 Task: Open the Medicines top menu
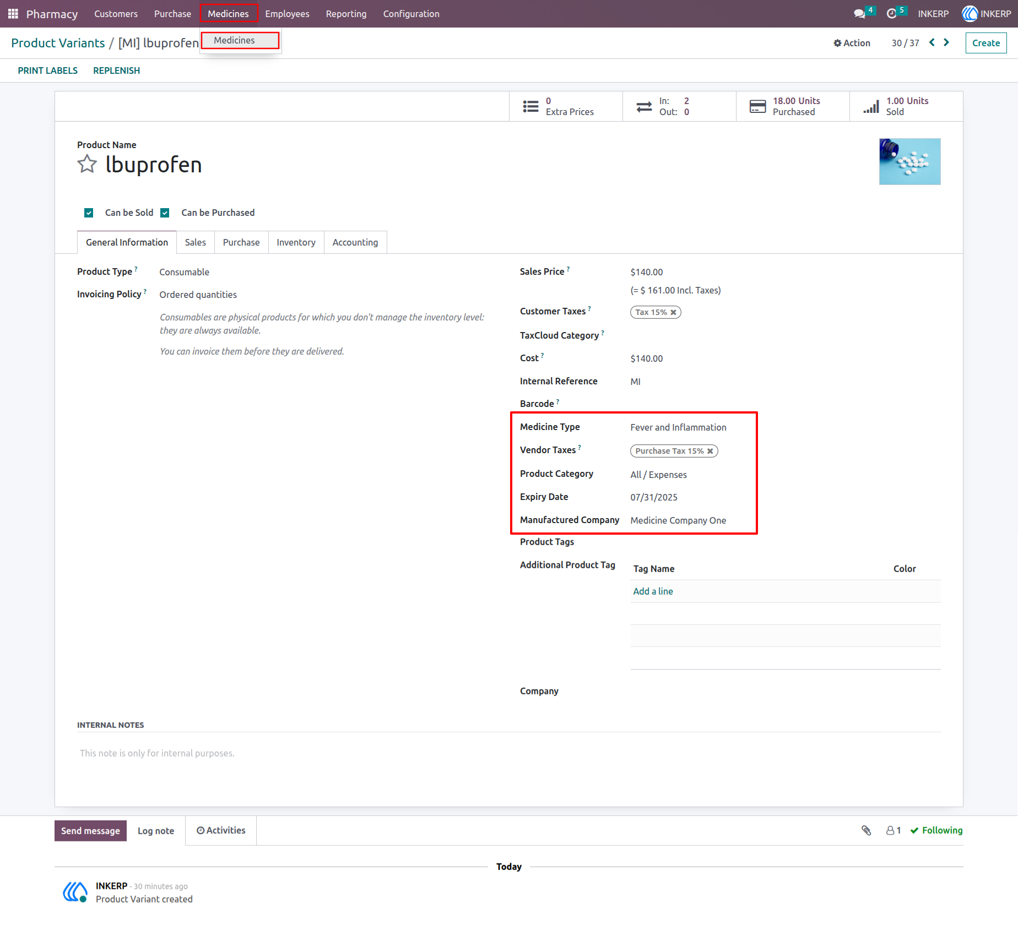[x=229, y=14]
